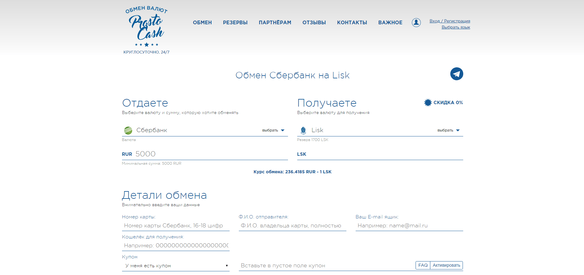Open the ПАРТНЁРАМ menu item
Viewport: 584px width, 275px height.
pos(275,22)
